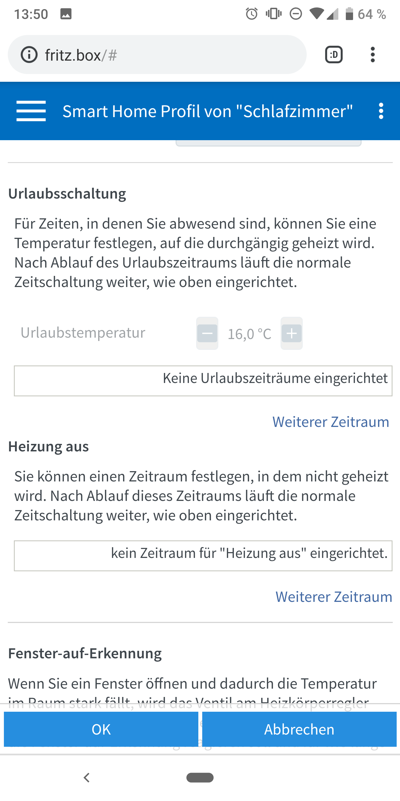View site info for fritz.box
400x801 pixels.
(x=29, y=55)
